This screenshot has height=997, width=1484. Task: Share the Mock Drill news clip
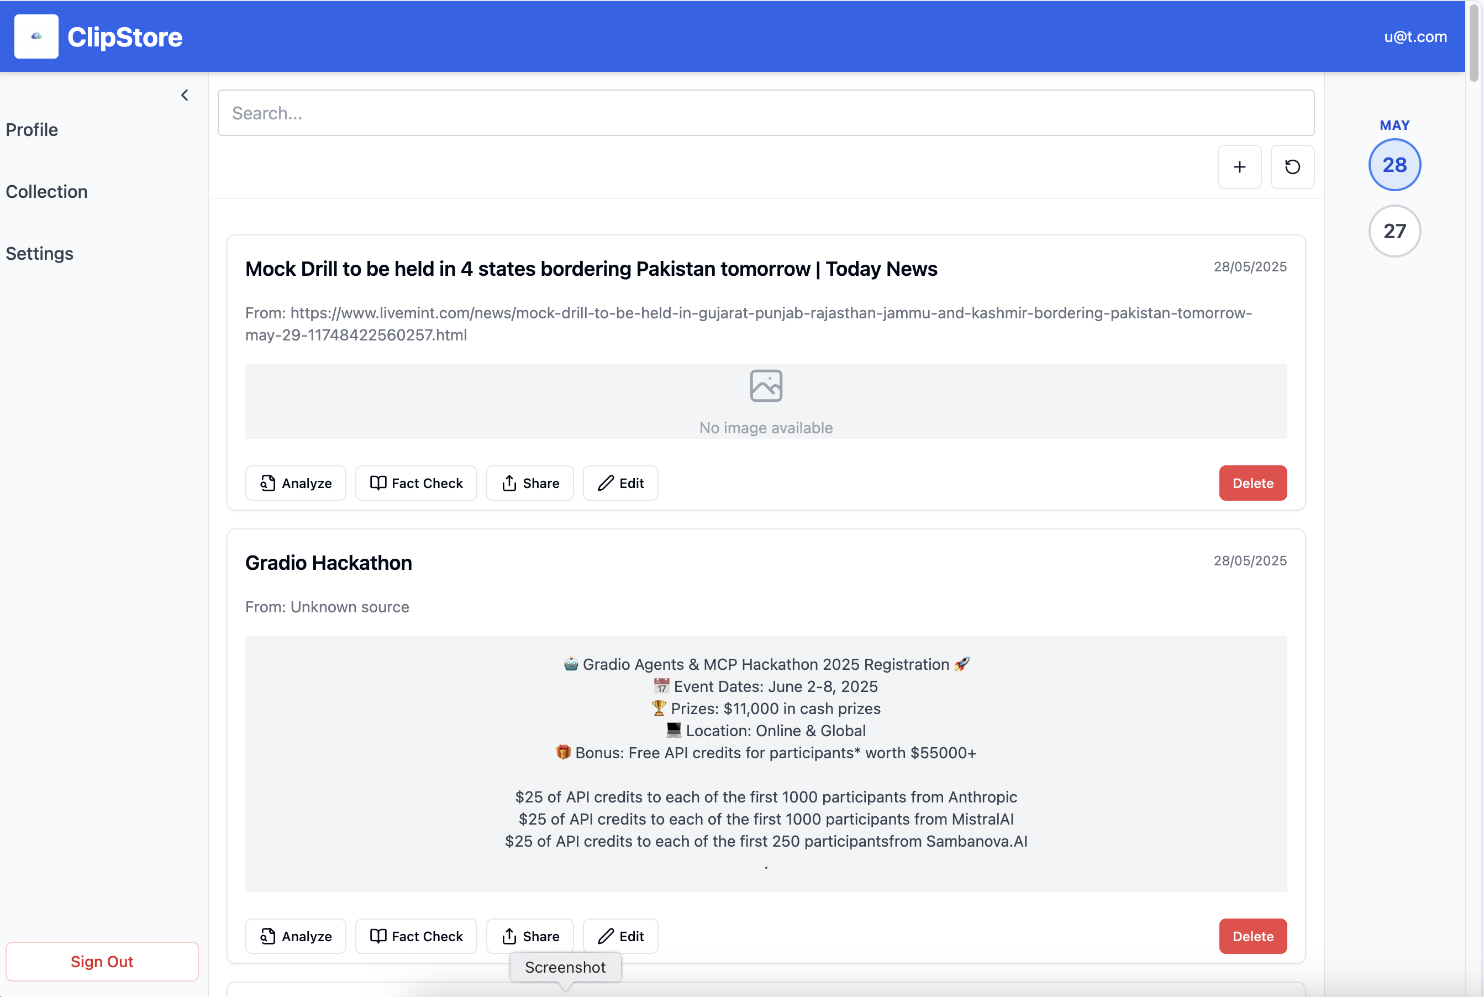point(529,483)
